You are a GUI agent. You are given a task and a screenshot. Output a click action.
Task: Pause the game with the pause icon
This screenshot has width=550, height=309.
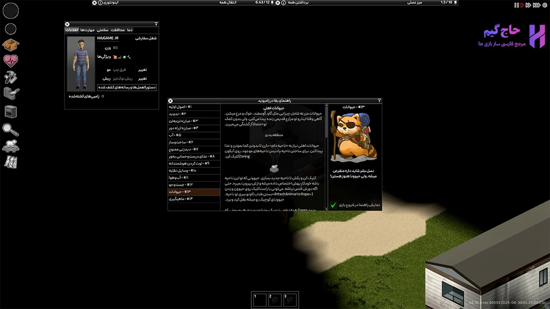[x=516, y=5]
